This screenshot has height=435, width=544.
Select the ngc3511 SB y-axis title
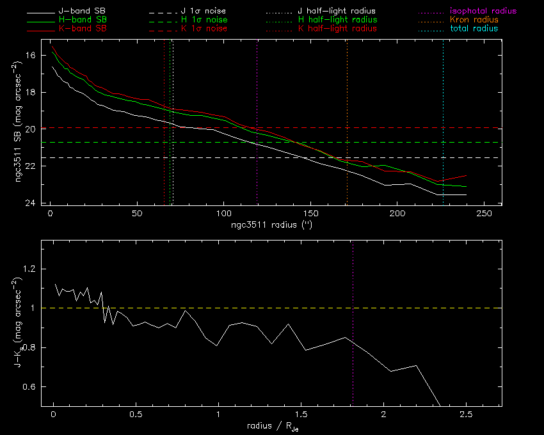22,122
